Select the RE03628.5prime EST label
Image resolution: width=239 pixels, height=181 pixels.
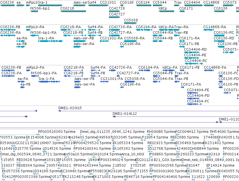point(31,160)
